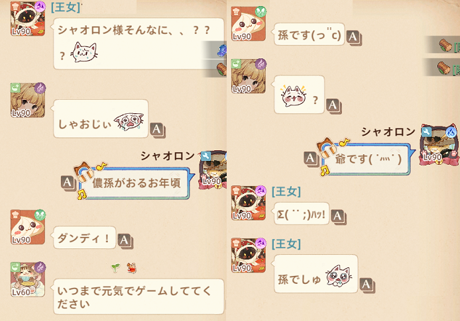Open blonde girl avatar beside しゃおじぃ
This screenshot has width=460, height=321.
[28, 100]
